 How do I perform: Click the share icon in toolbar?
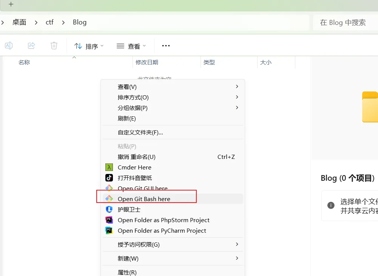click(x=31, y=46)
